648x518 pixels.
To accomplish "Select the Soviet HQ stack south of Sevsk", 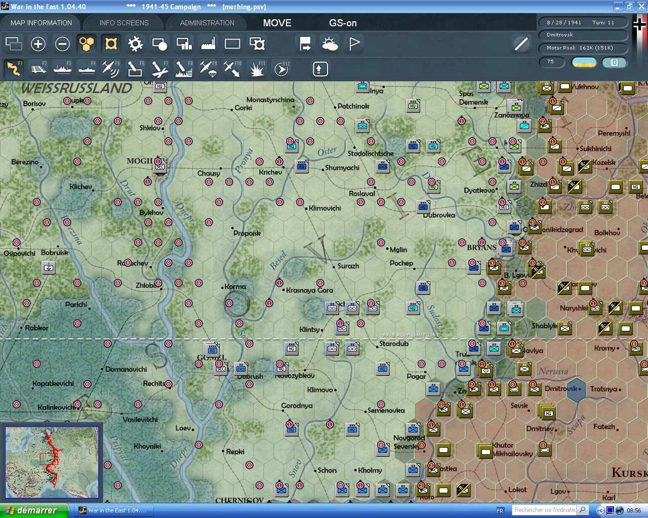I will tap(548, 413).
